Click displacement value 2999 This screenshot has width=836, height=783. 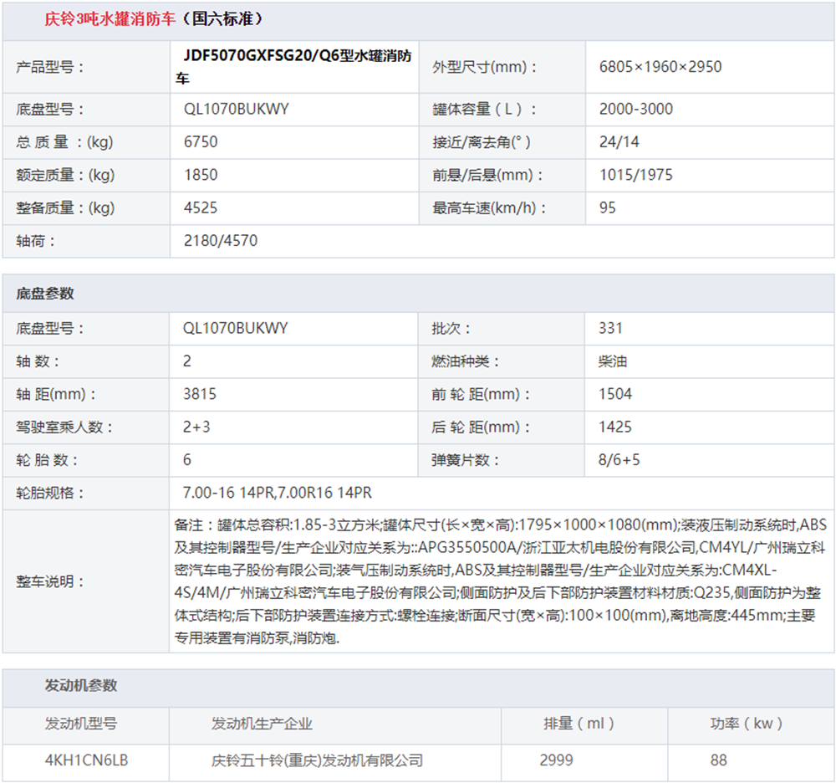tap(556, 760)
